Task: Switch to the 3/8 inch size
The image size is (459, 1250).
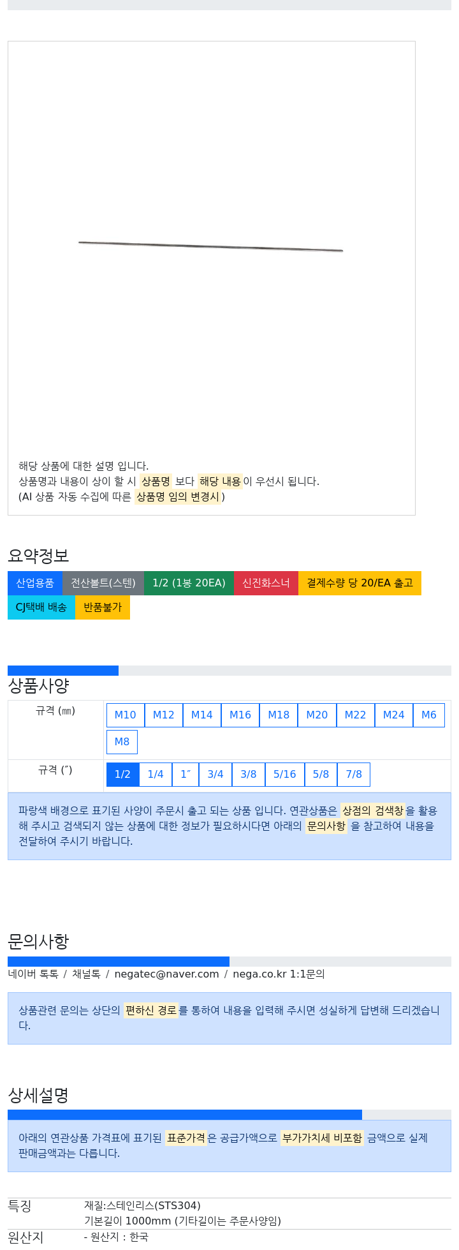Action: pyautogui.click(x=249, y=775)
